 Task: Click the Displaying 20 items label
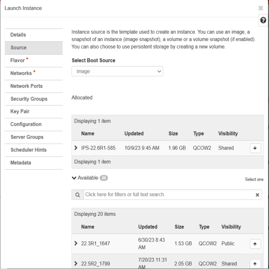[x=95, y=214]
